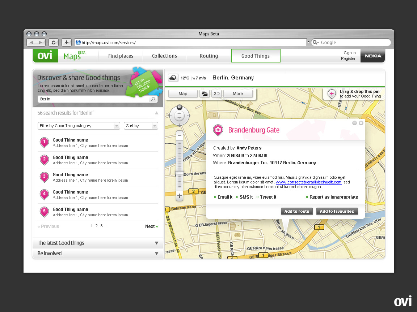417x312 pixels.
Task: Select the Good Things tab
Action: [x=256, y=56]
